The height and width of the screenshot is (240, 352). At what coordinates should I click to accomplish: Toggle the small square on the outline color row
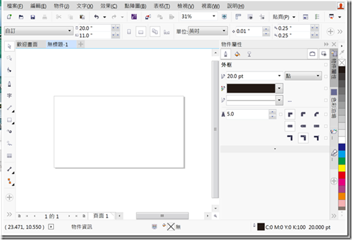tap(325, 88)
